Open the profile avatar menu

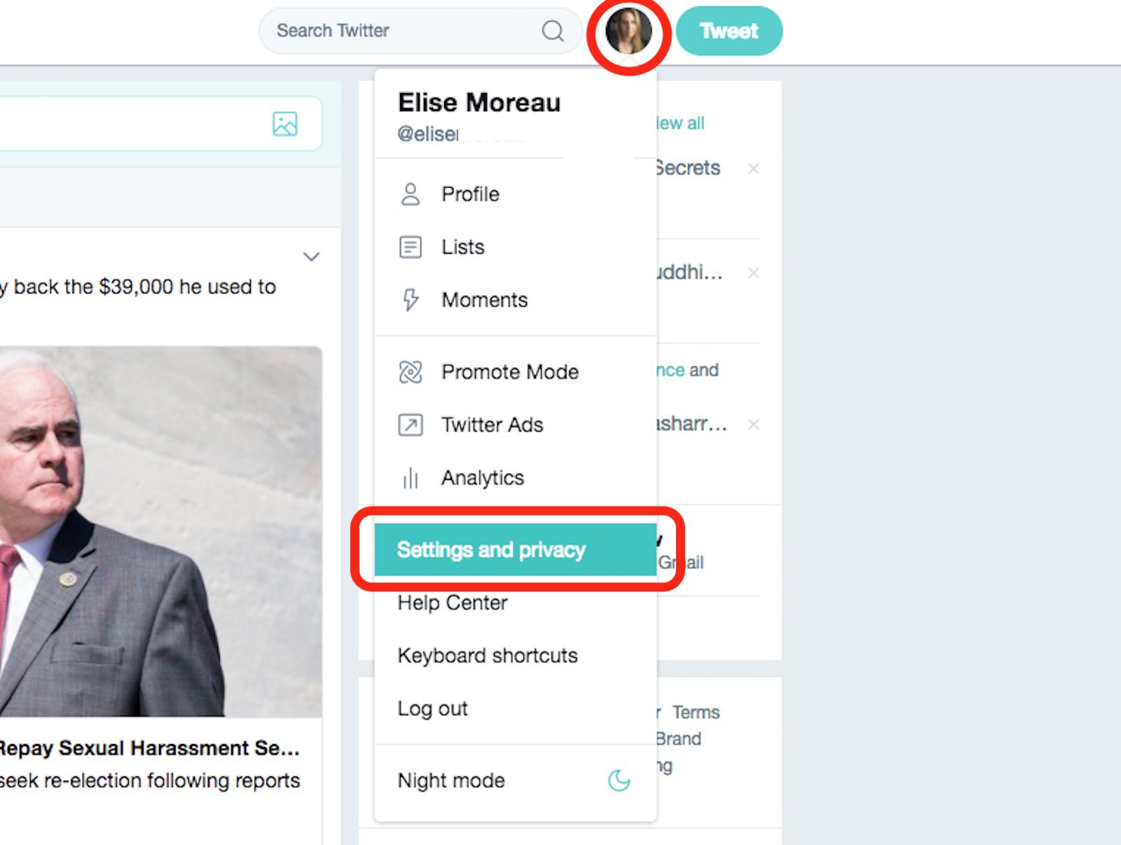tap(628, 32)
